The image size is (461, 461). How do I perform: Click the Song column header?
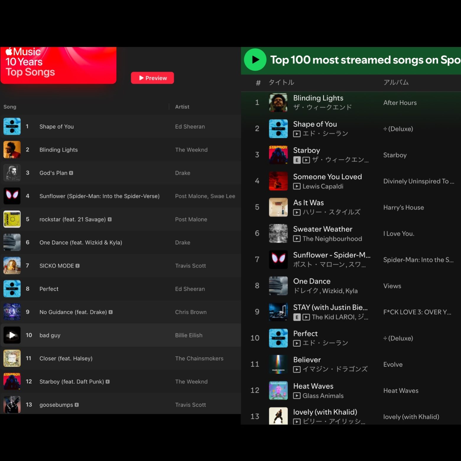tap(10, 107)
